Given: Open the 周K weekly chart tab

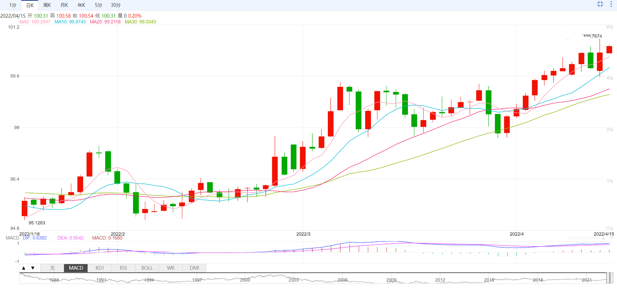Looking at the screenshot, I should pos(47,5).
